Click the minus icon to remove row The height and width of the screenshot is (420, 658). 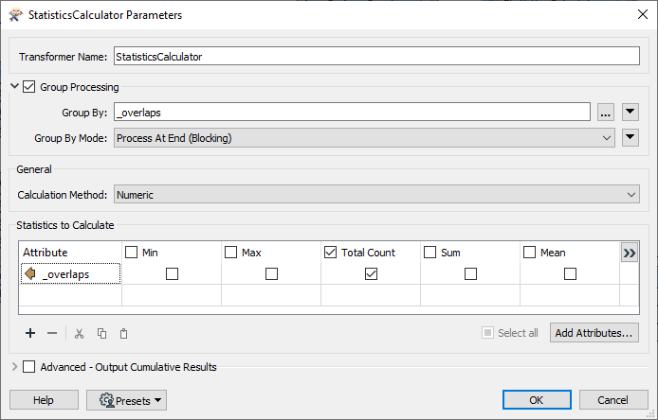(52, 333)
